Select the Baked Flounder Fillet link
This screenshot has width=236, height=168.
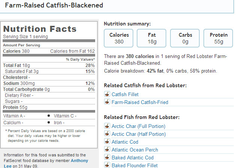pos(134,165)
